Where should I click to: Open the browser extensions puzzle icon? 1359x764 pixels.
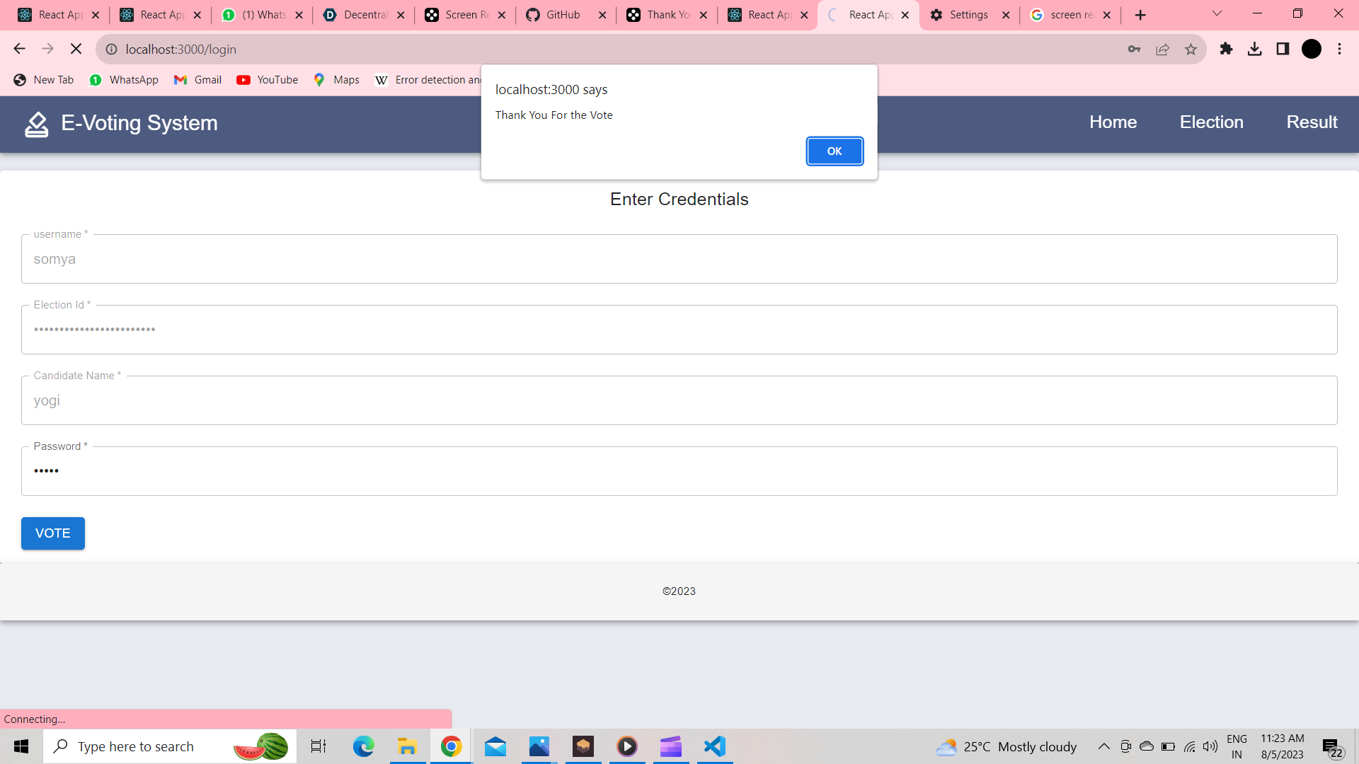pos(1226,49)
